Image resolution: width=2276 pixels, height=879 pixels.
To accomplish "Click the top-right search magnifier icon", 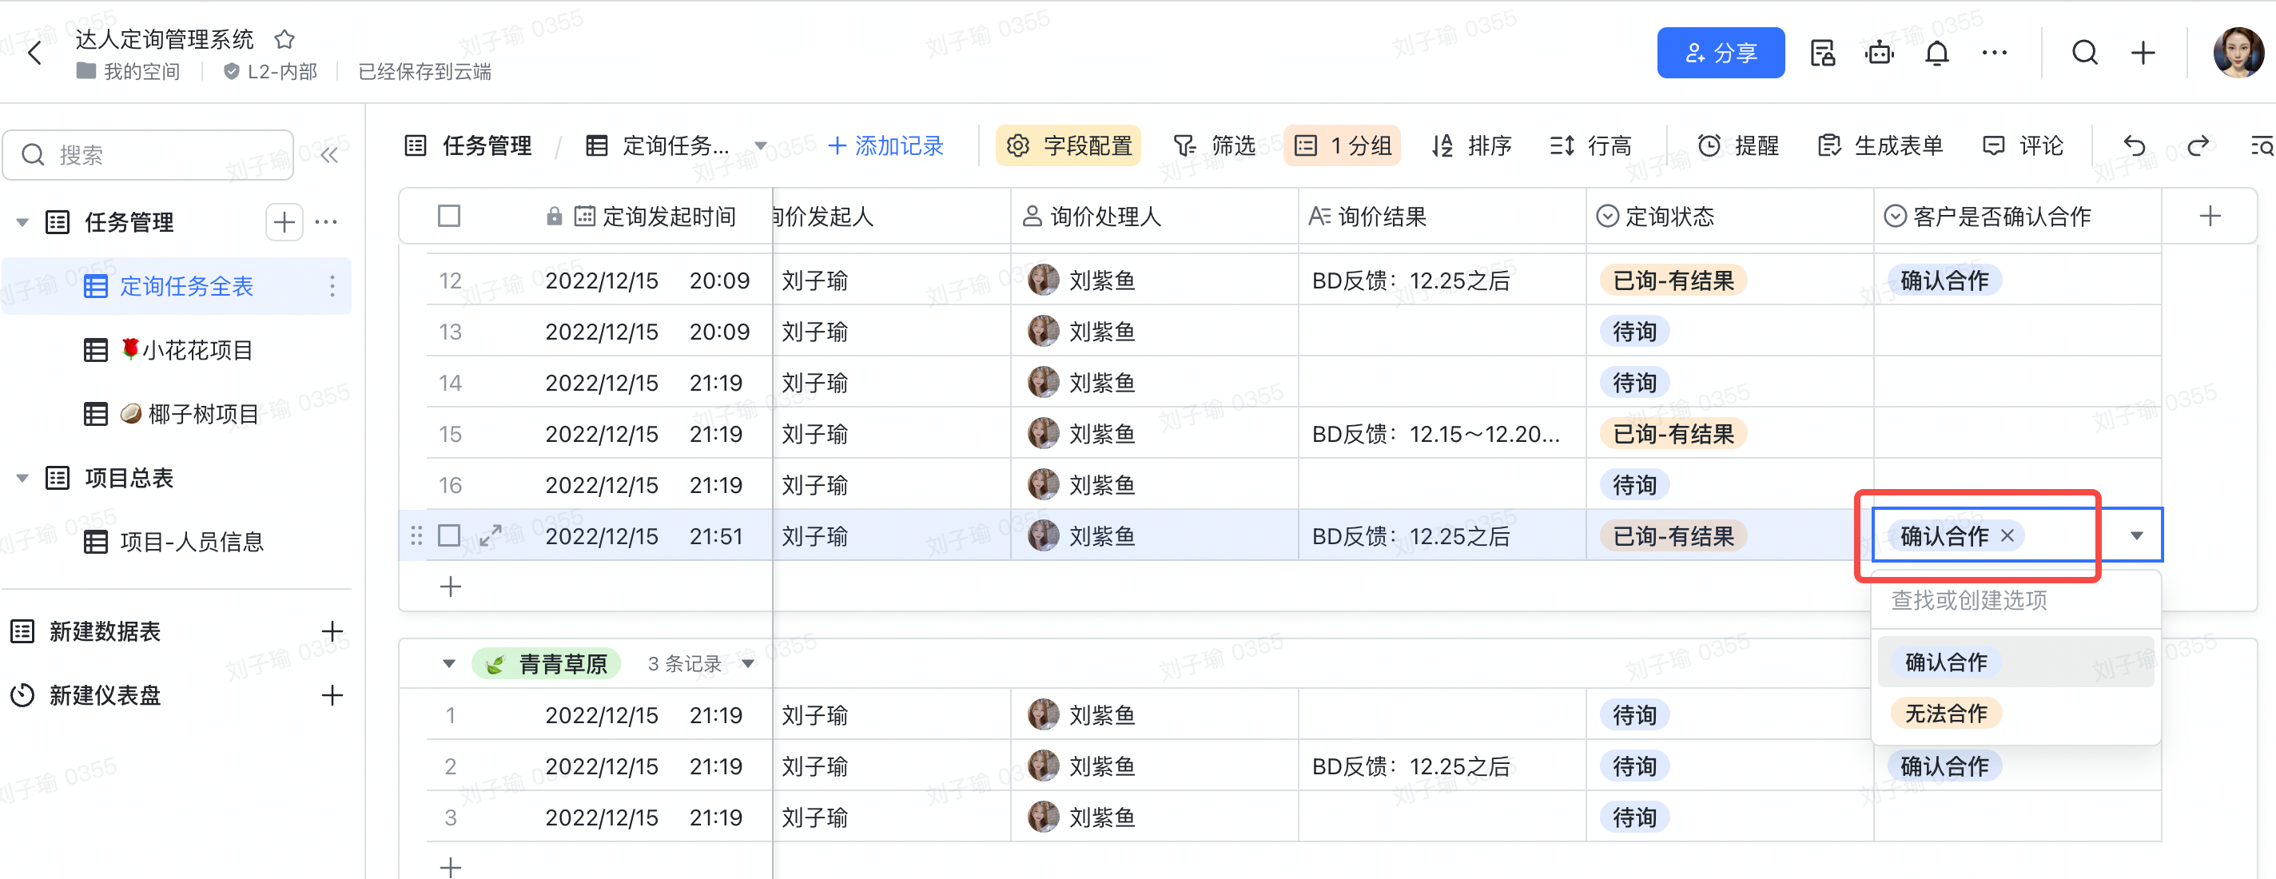I will (x=2084, y=54).
